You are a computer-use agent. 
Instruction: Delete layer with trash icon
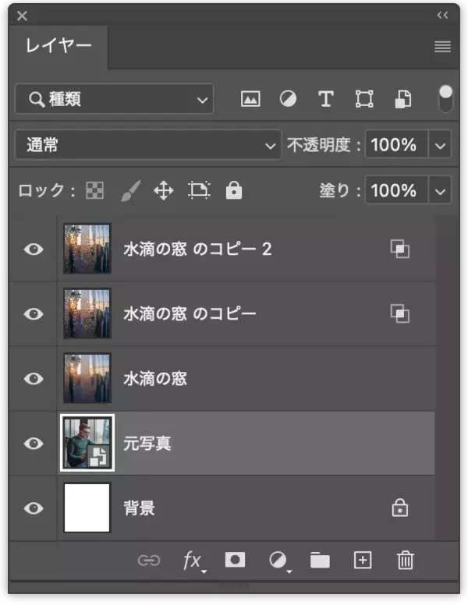point(405,561)
